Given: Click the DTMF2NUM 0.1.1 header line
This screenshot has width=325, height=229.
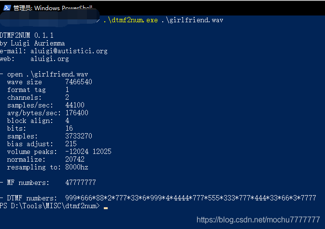Looking at the screenshot, I should pos(27,35).
